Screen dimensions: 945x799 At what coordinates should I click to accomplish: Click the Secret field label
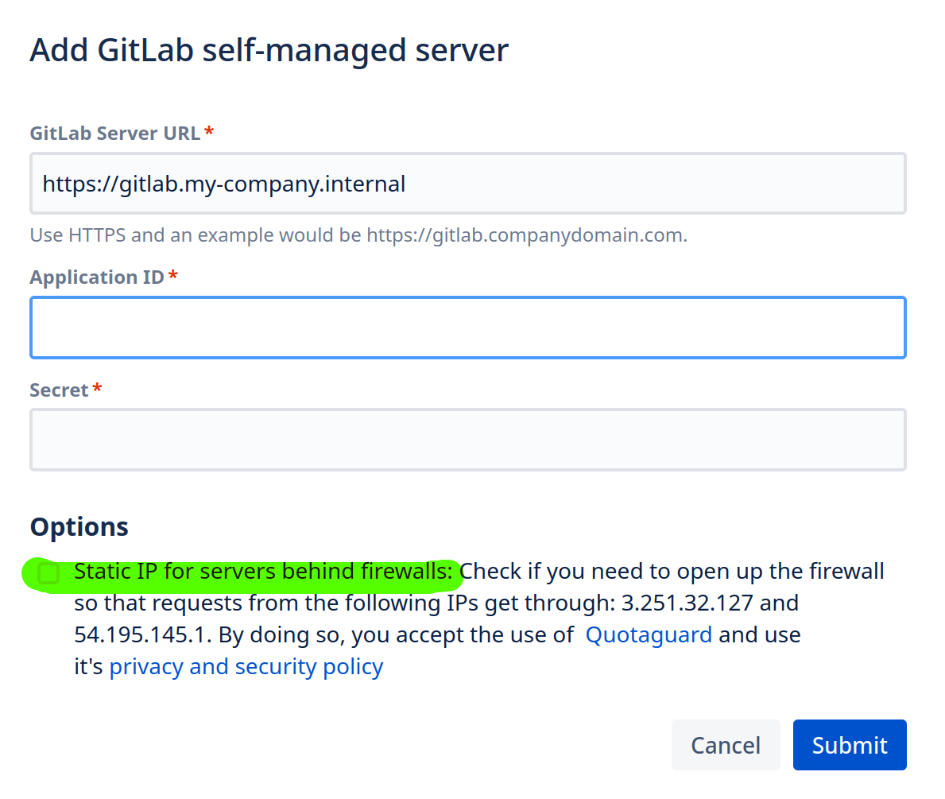[x=59, y=390]
